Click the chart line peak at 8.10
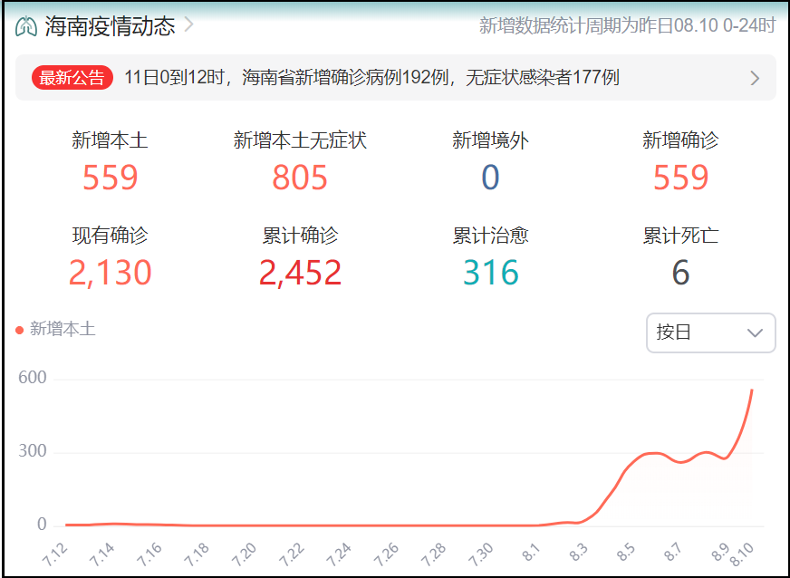The height and width of the screenshot is (578, 790). coord(752,390)
